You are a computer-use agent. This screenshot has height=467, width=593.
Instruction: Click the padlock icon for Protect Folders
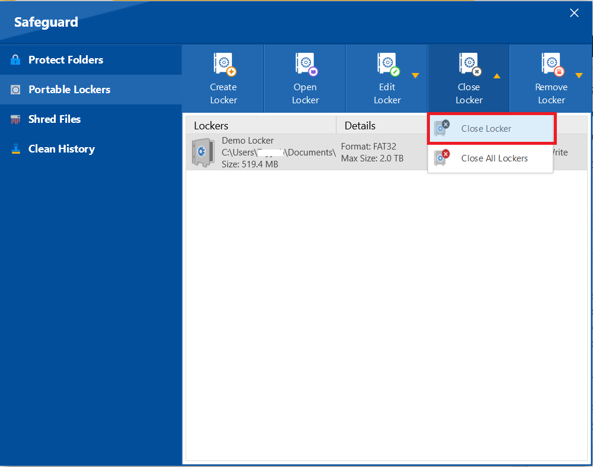tap(15, 60)
